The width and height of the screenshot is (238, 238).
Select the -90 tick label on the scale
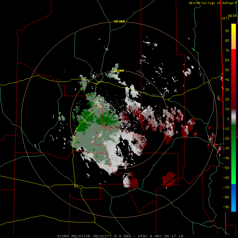click(x=226, y=207)
